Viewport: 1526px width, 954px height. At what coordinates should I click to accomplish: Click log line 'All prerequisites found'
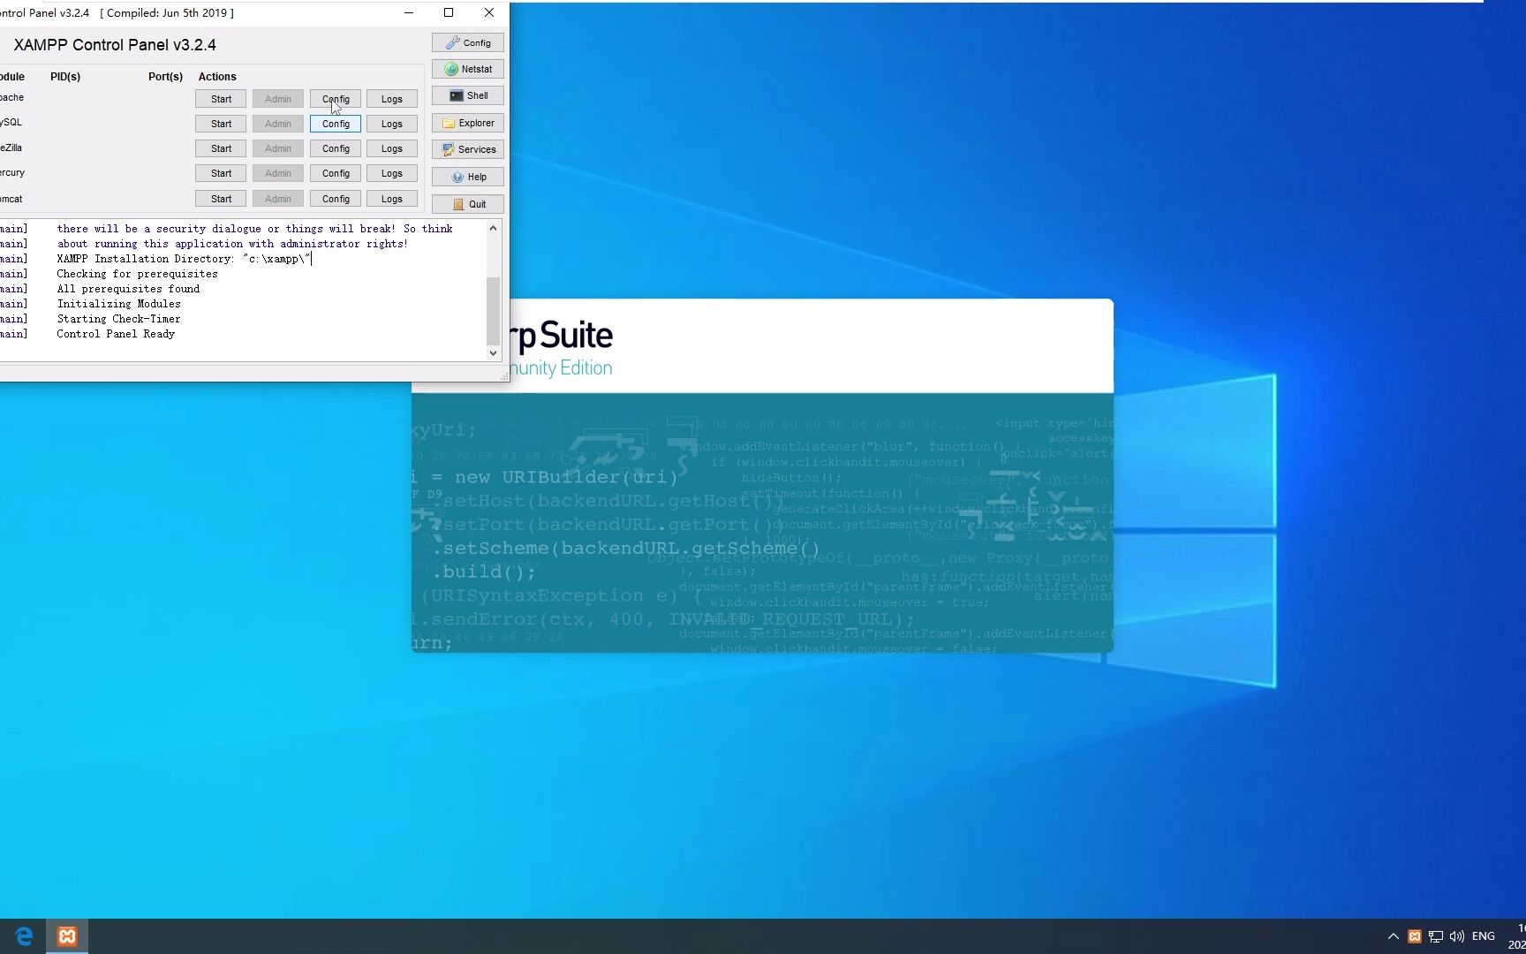(128, 289)
